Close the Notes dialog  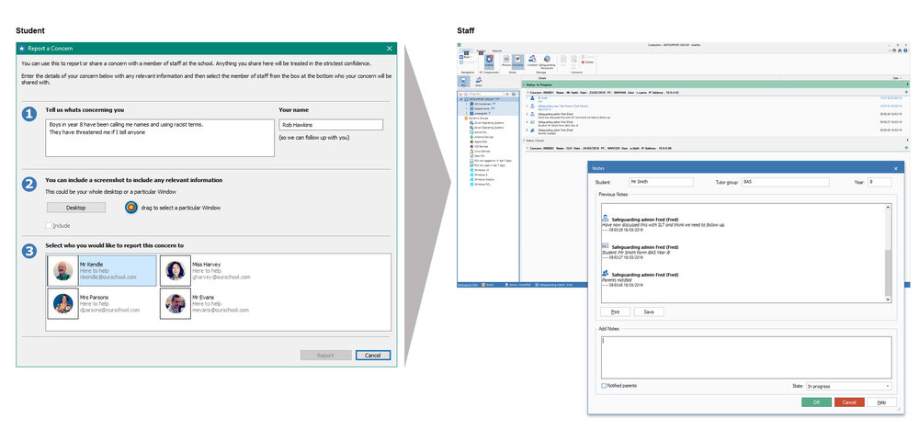(895, 168)
